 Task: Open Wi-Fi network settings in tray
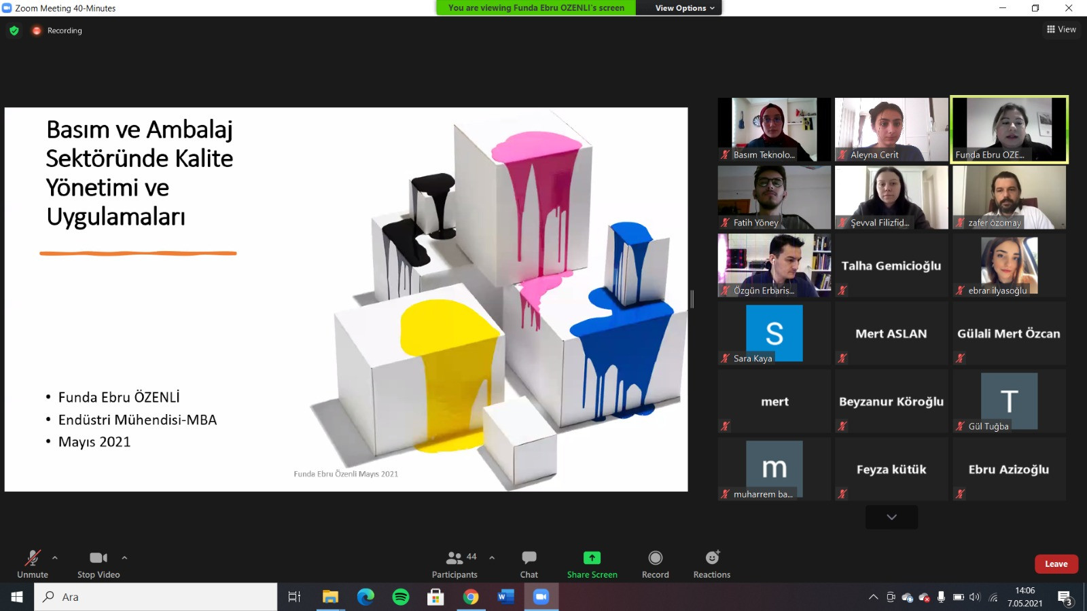pos(993,597)
